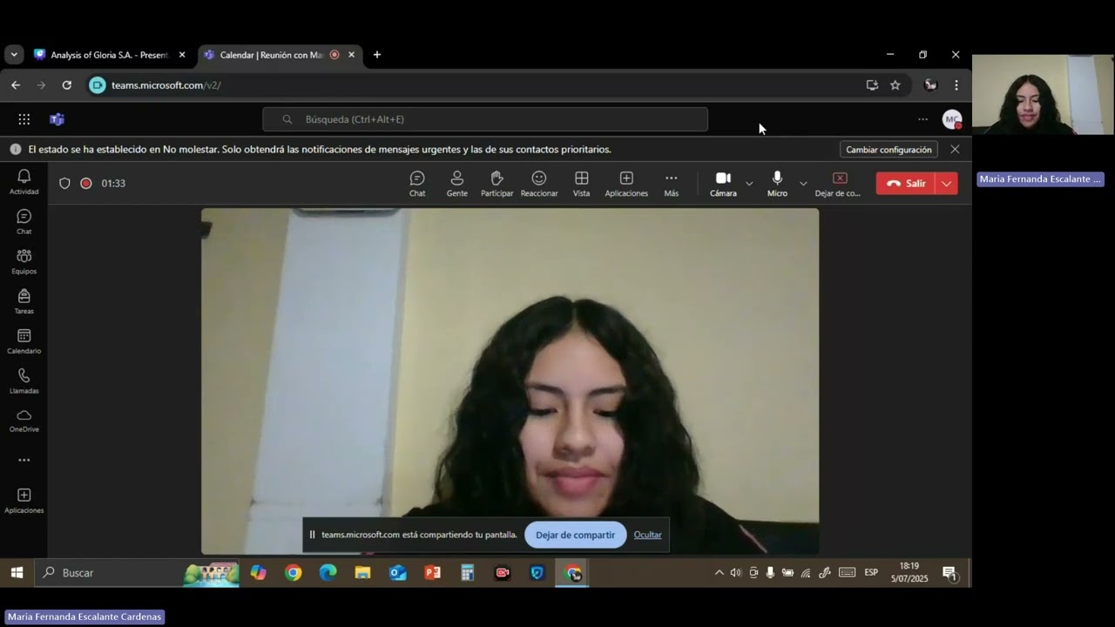Open Aplicaciones plus icon in left sidebar

pyautogui.click(x=24, y=501)
